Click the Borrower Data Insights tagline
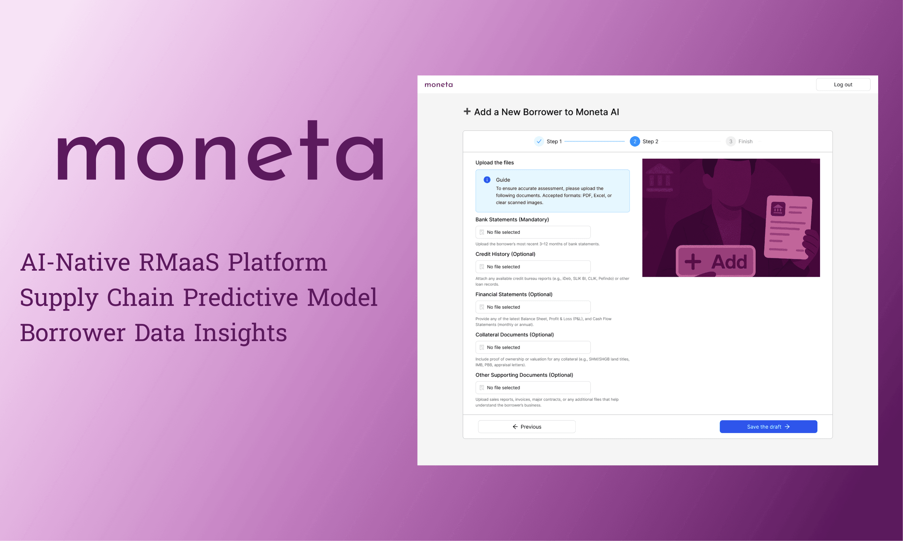The image size is (903, 541). click(x=153, y=333)
